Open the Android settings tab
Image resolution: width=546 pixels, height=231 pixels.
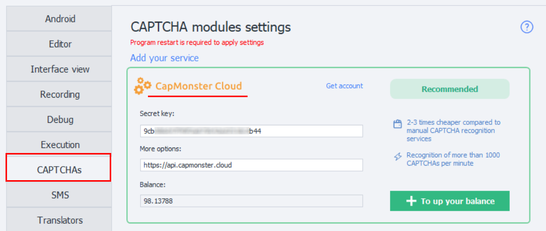60,19
